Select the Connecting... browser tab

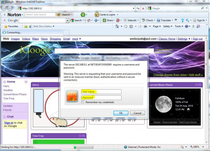coord(32,32)
